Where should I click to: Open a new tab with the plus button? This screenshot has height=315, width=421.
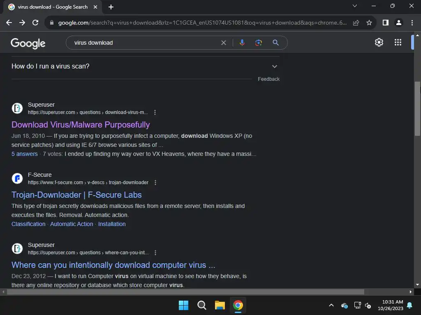[x=111, y=7]
